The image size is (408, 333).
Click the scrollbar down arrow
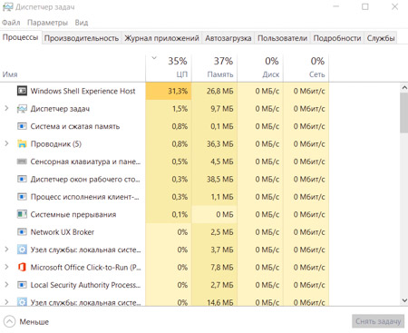click(404, 300)
